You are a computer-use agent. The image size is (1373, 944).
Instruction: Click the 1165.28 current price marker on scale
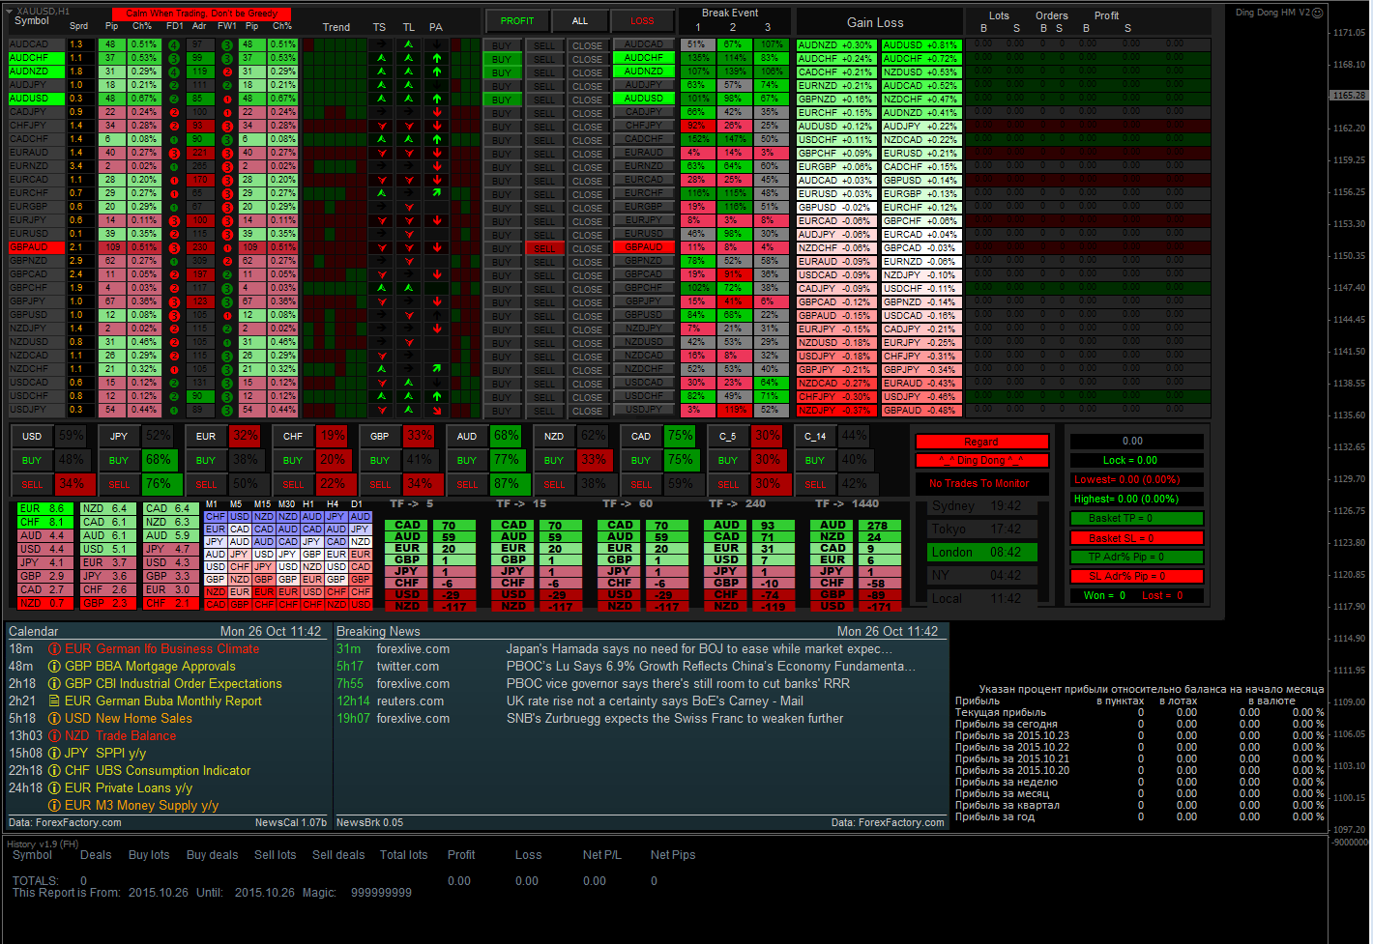pyautogui.click(x=1350, y=96)
